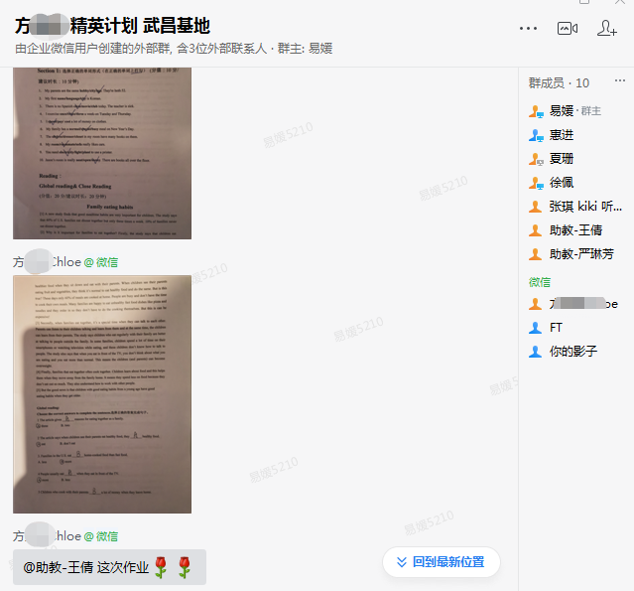634x591 pixels.
Task: Open the chat header more options menu
Action: pyautogui.click(x=529, y=28)
